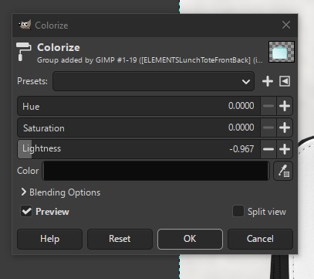Open the black Color swatch

coord(156,171)
